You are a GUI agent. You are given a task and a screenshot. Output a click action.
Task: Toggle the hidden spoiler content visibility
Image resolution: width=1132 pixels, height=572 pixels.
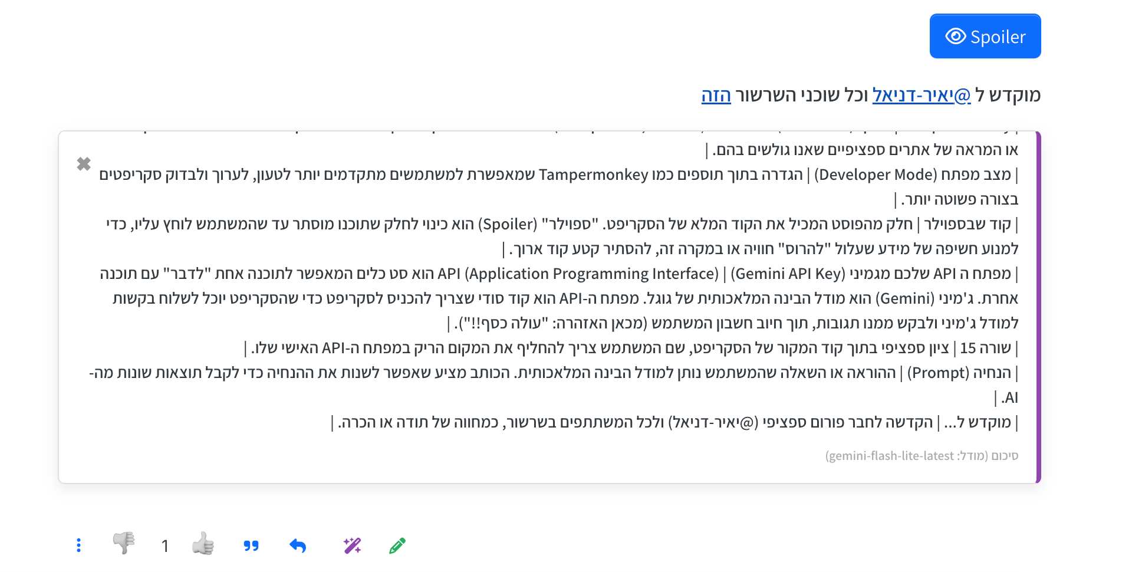tap(985, 36)
